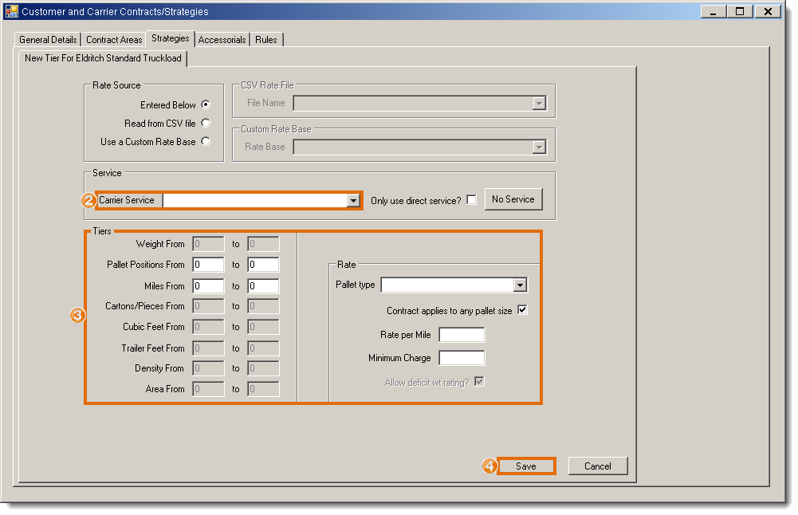Click the Save button

coord(525,466)
